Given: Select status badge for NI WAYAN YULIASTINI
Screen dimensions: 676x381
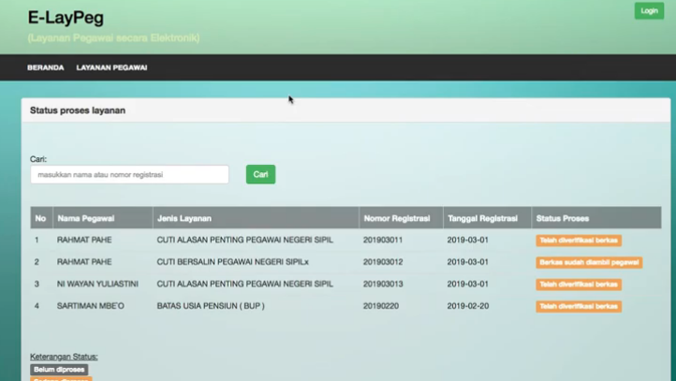Looking at the screenshot, I should pyautogui.click(x=578, y=285).
